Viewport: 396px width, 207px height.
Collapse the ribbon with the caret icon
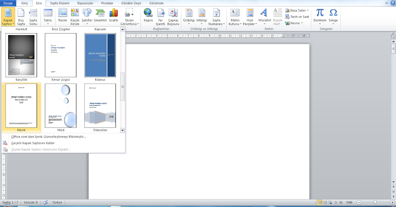(x=387, y=3)
